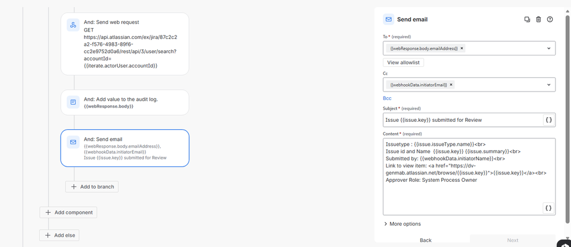
Task: Click the plus icon on Add else
Action: 47,236
